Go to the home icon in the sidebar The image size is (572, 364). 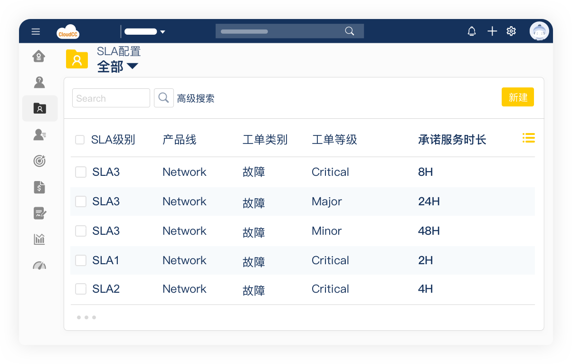tap(39, 57)
